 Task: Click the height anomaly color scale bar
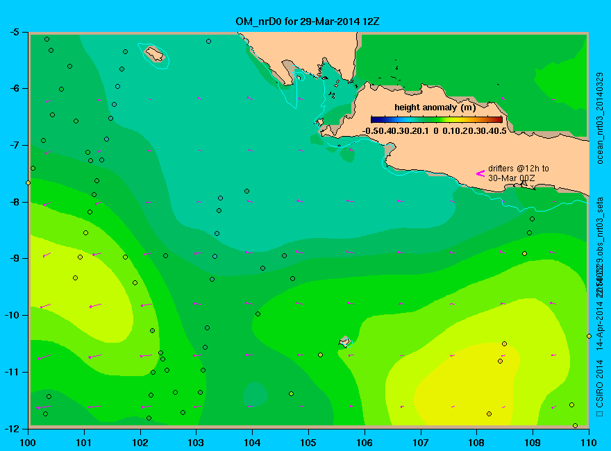click(x=437, y=119)
